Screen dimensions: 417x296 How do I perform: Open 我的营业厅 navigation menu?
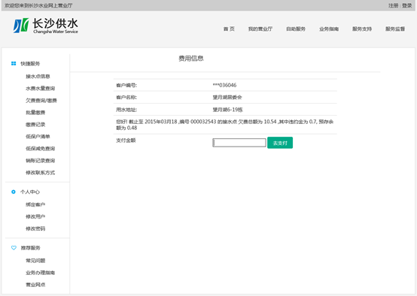tap(260, 29)
